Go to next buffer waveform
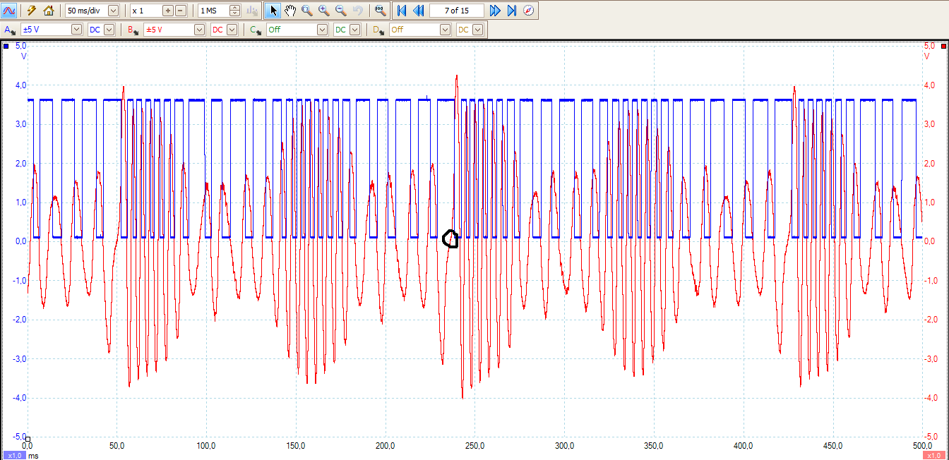 [495, 11]
